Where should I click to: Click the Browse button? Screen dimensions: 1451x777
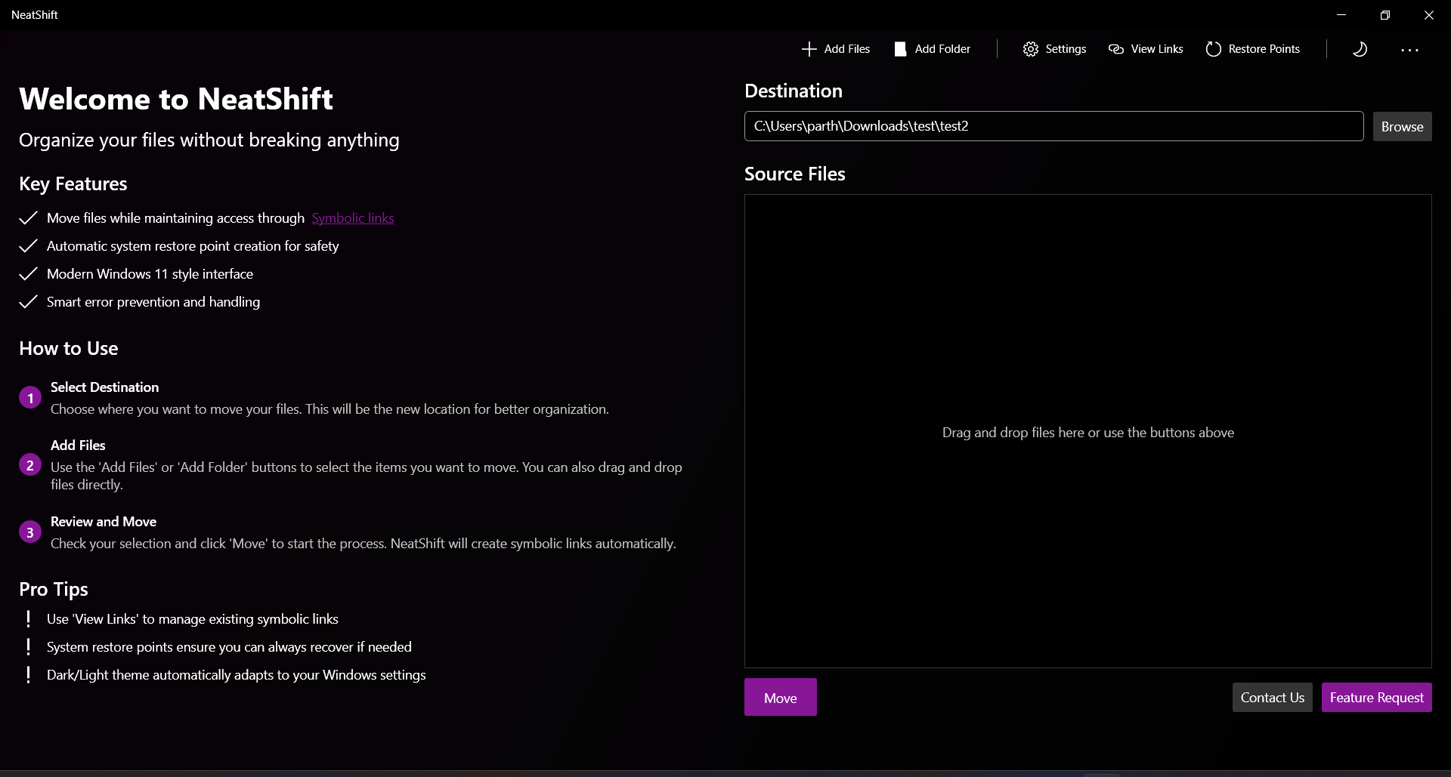tap(1402, 127)
